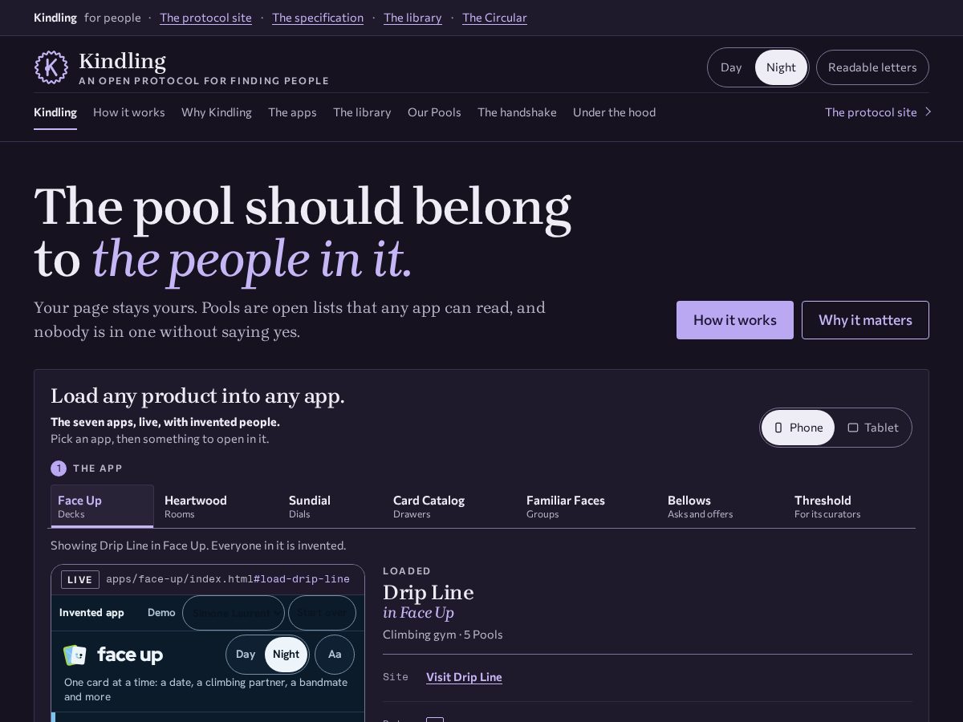Viewport: 963px width, 722px height.
Task: Go to The apps in main nav
Action: click(292, 112)
